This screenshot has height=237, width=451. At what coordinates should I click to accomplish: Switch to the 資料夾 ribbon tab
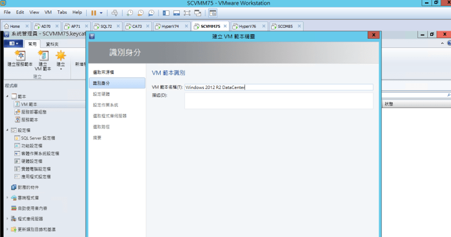(x=52, y=43)
